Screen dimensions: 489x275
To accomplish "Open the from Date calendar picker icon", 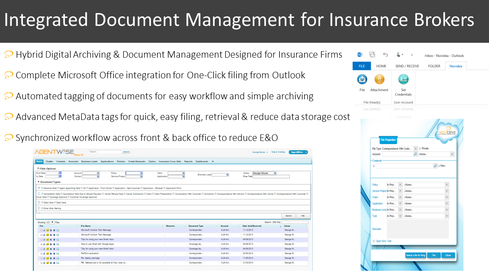I will pyautogui.click(x=60, y=173).
